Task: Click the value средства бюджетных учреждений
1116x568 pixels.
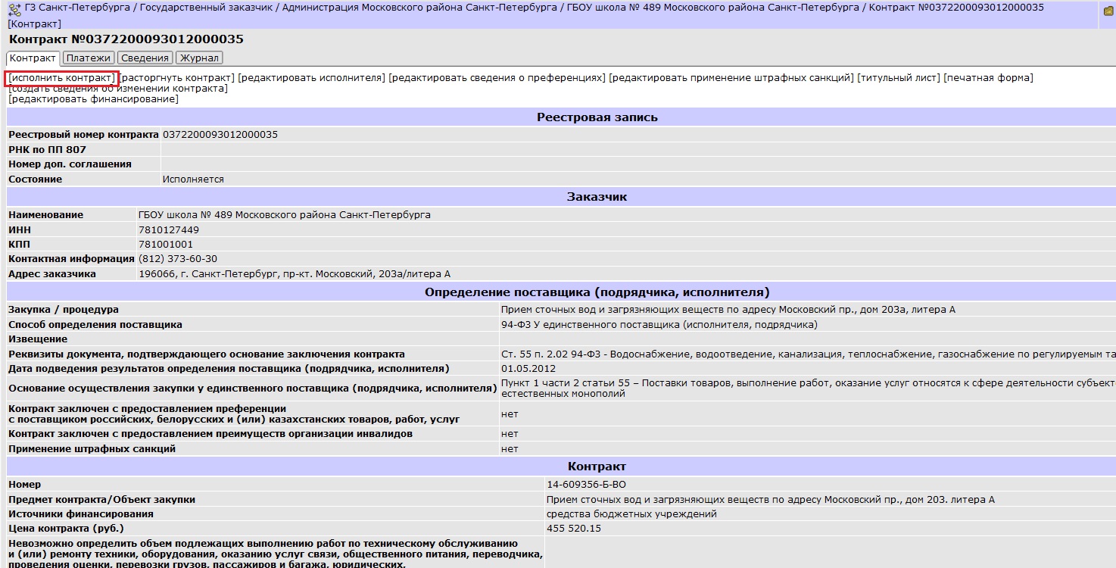Action: coord(631,514)
